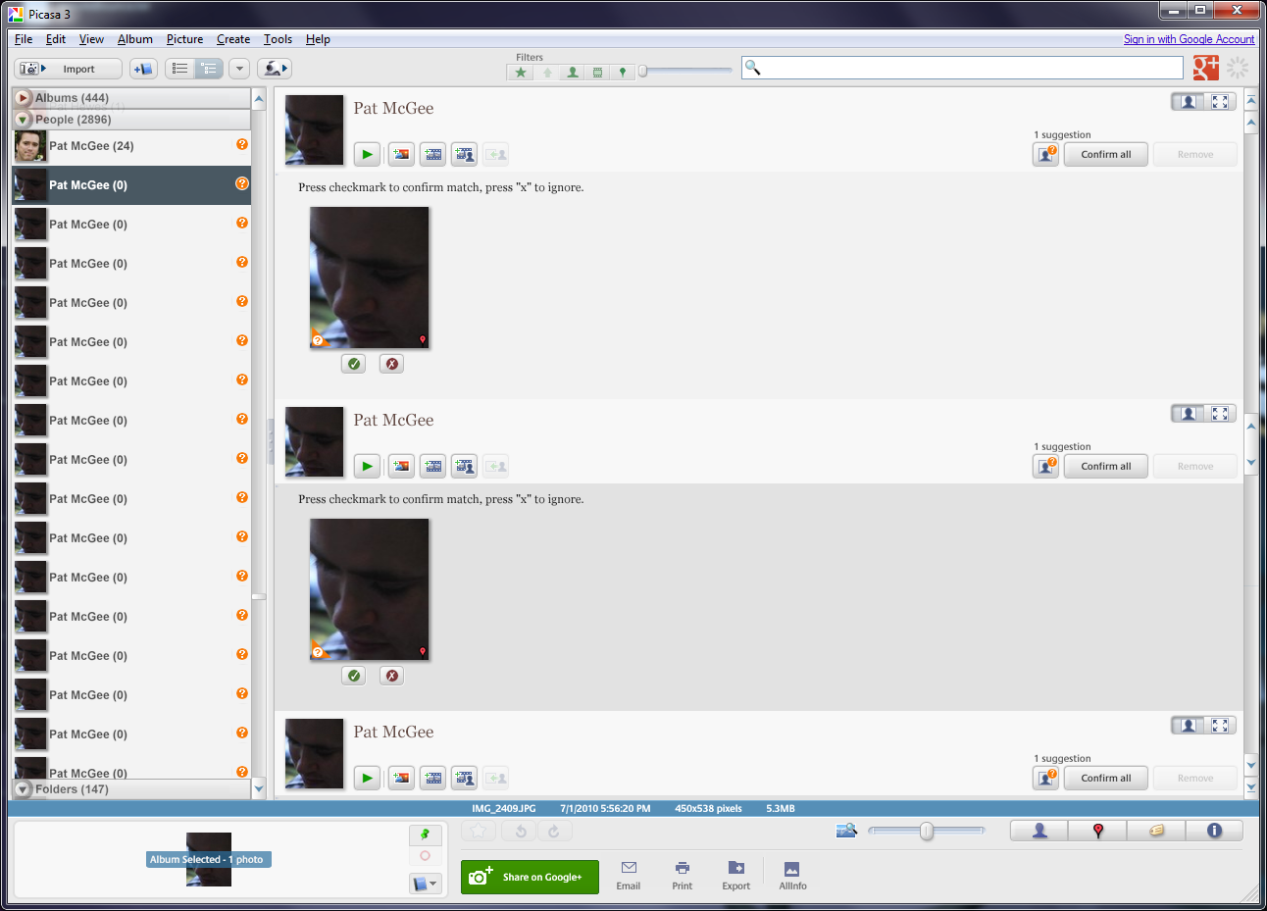Expand the Folders (147) collection

click(23, 789)
